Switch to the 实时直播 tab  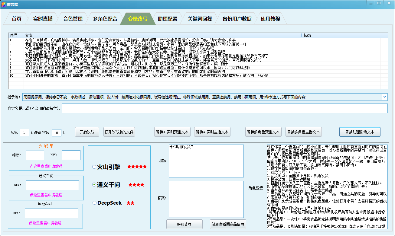(x=43, y=19)
